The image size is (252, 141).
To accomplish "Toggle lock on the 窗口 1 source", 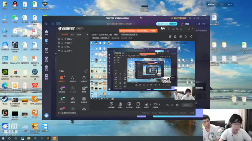I will point(62,43).
